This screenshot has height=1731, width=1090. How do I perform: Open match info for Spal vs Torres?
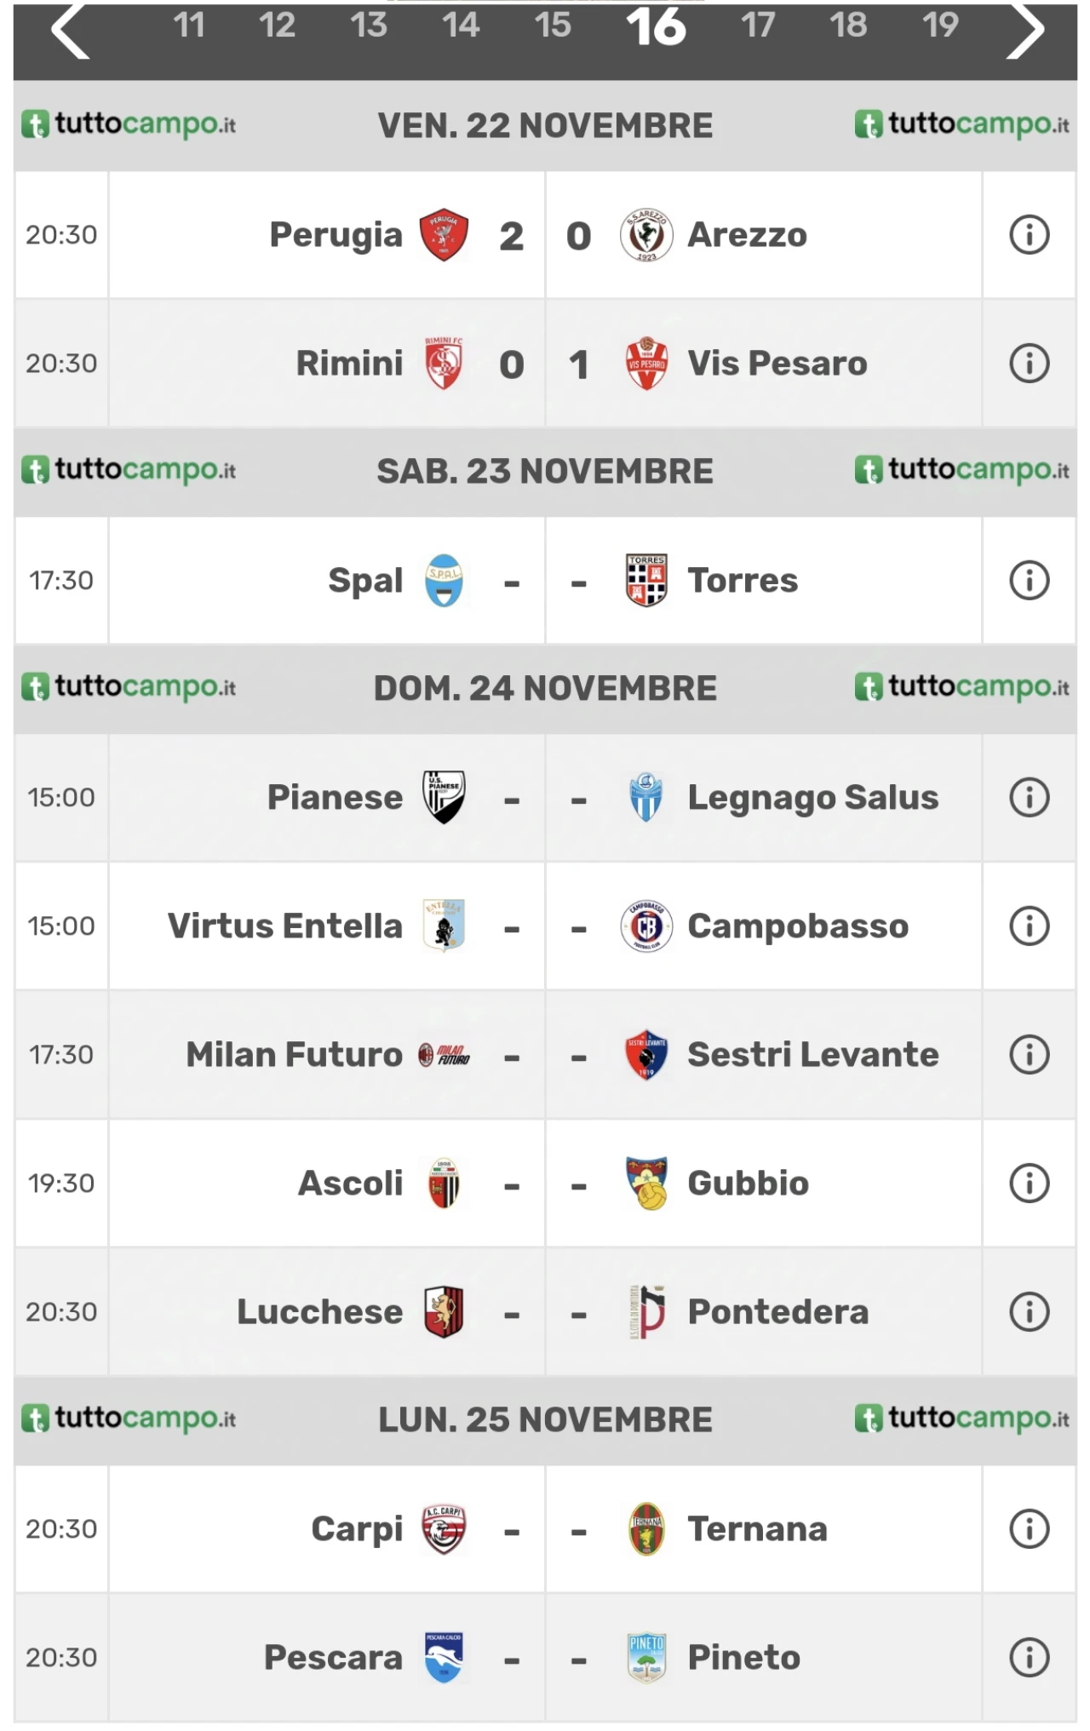point(1029,581)
